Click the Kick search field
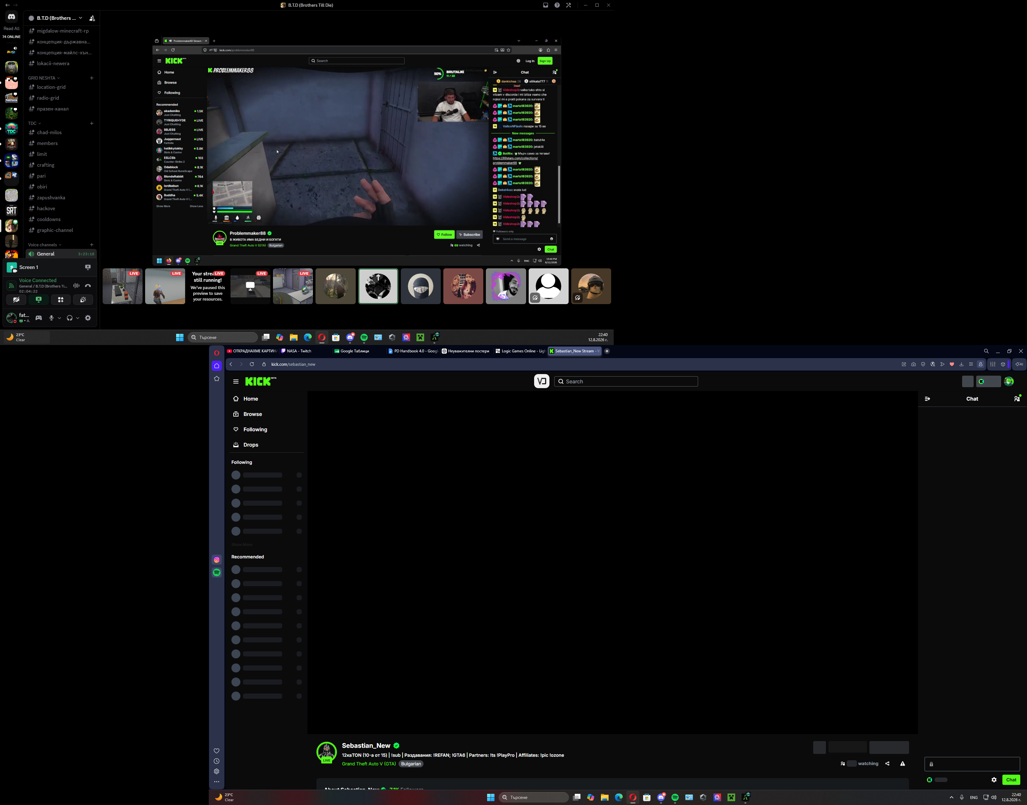 [626, 382]
